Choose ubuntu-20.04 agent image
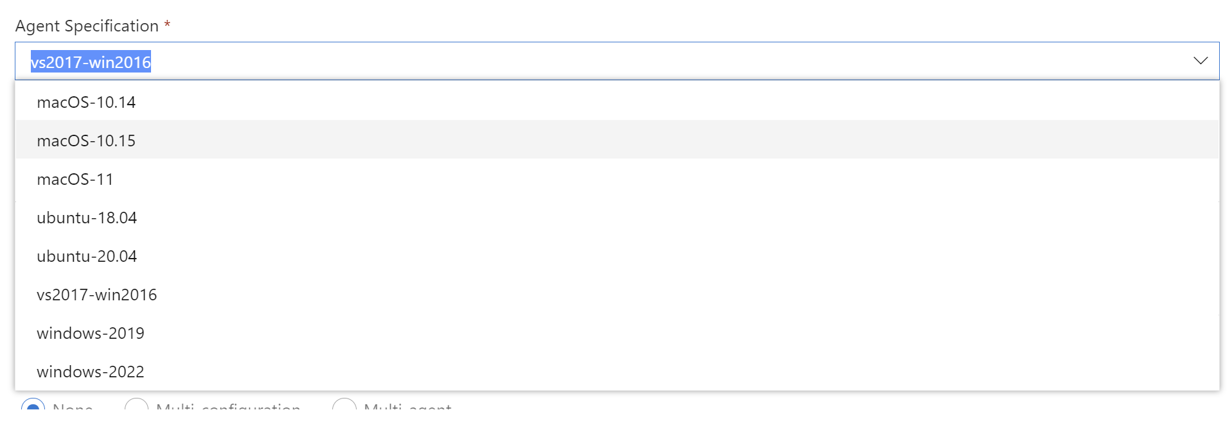 click(x=617, y=255)
